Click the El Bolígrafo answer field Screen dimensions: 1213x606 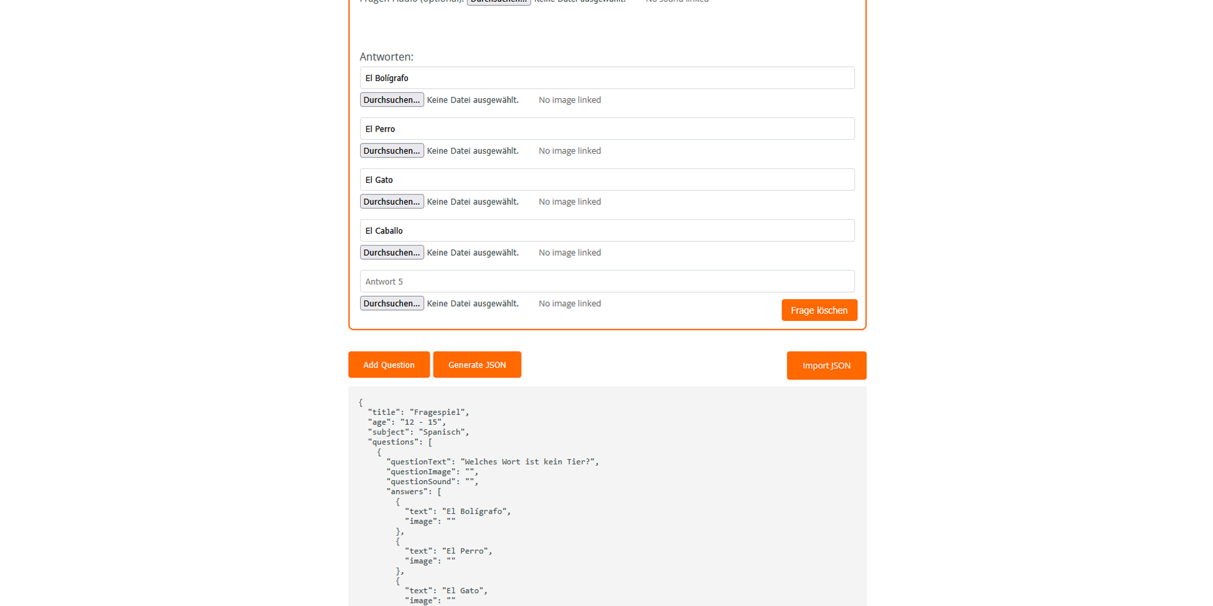point(606,78)
